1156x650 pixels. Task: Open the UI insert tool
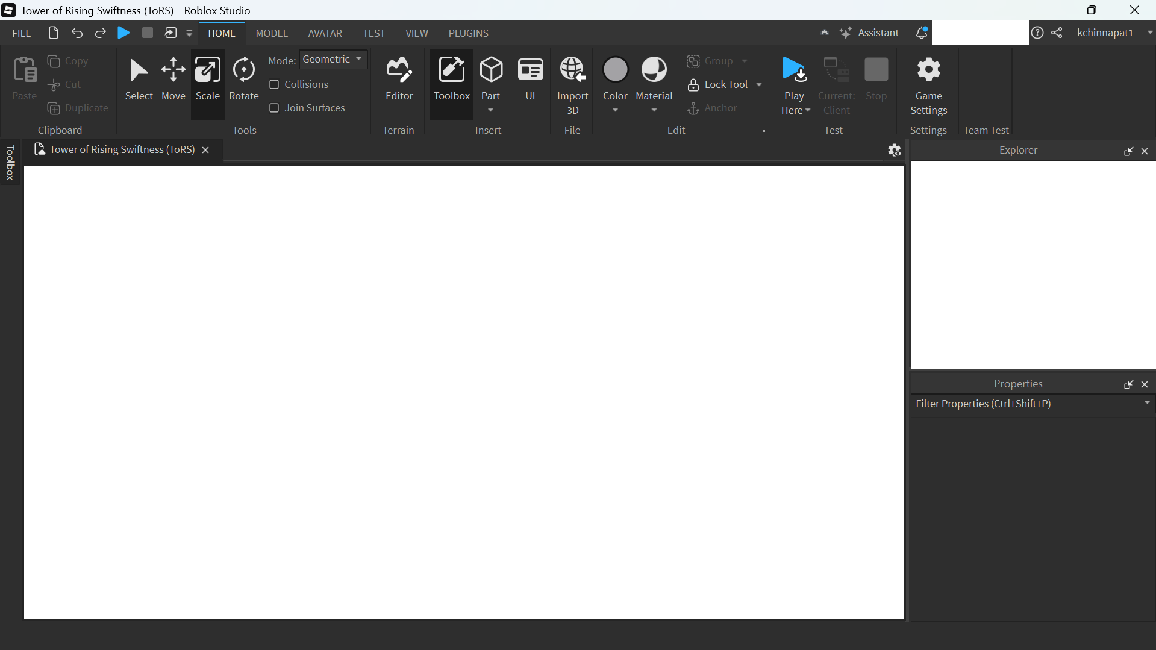(x=531, y=80)
